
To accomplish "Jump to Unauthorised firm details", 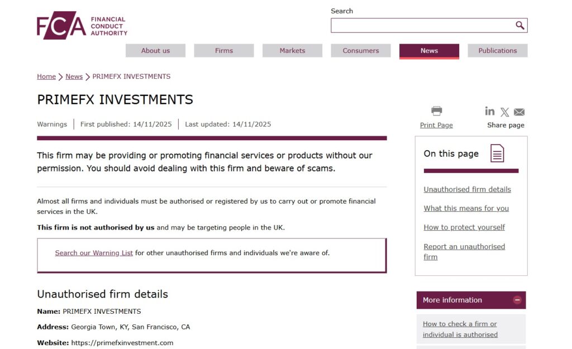I will point(467,189).
